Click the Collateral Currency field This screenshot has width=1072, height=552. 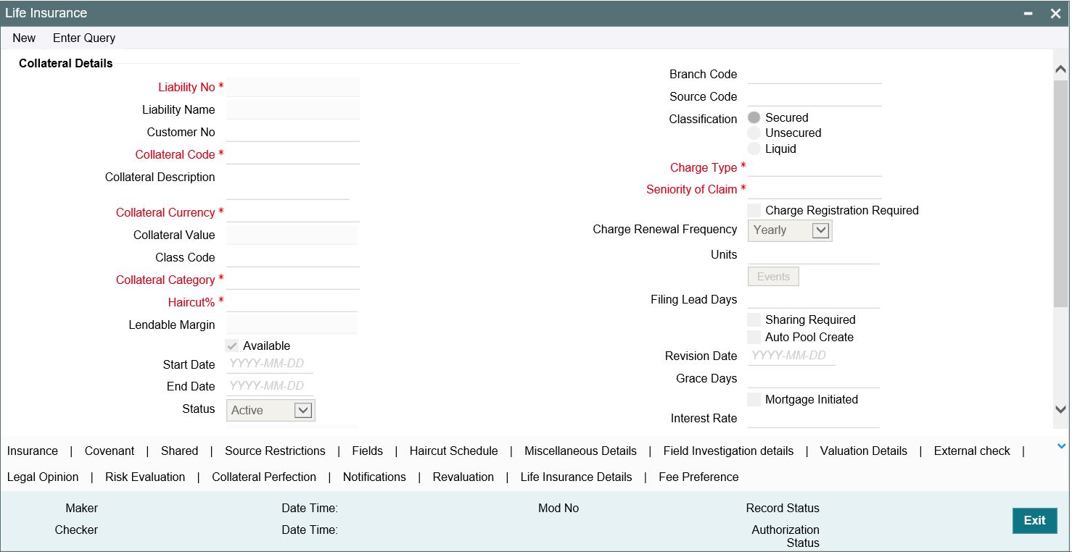(293, 212)
